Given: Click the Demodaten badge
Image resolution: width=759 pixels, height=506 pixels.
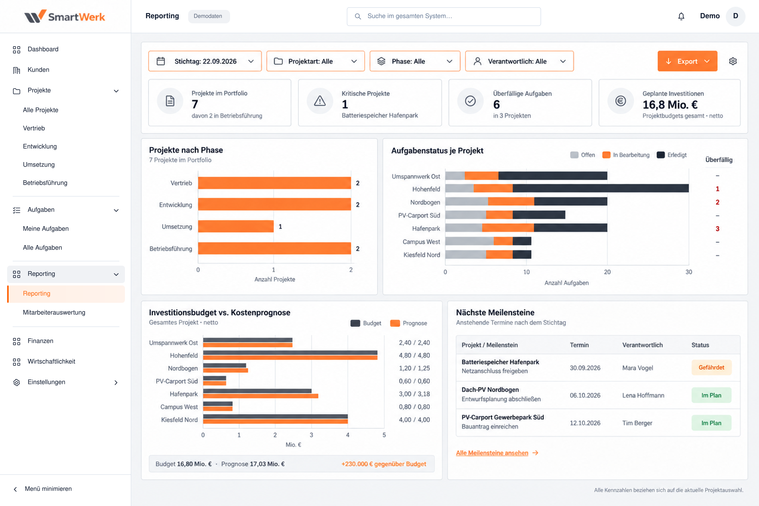Looking at the screenshot, I should (x=208, y=16).
